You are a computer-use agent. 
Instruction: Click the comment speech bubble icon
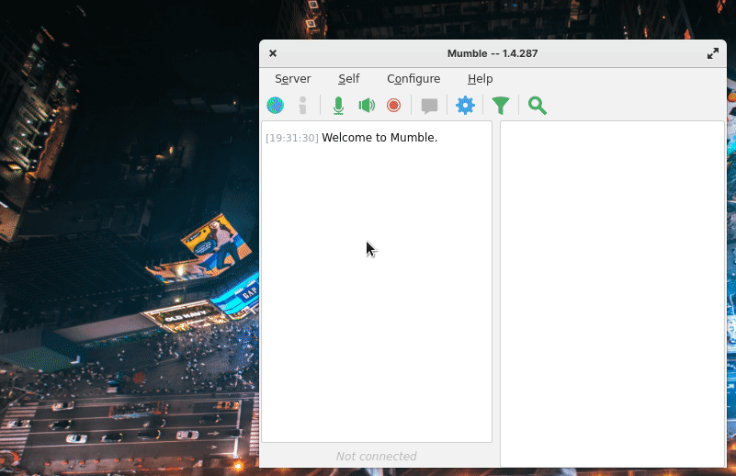click(x=429, y=106)
